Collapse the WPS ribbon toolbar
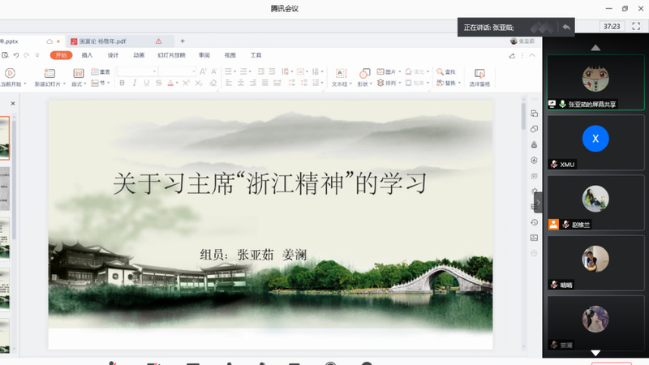This screenshot has width=649, height=365. point(534,55)
